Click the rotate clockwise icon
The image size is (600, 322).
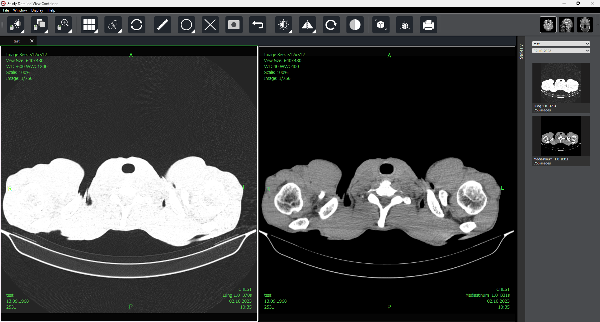(331, 25)
